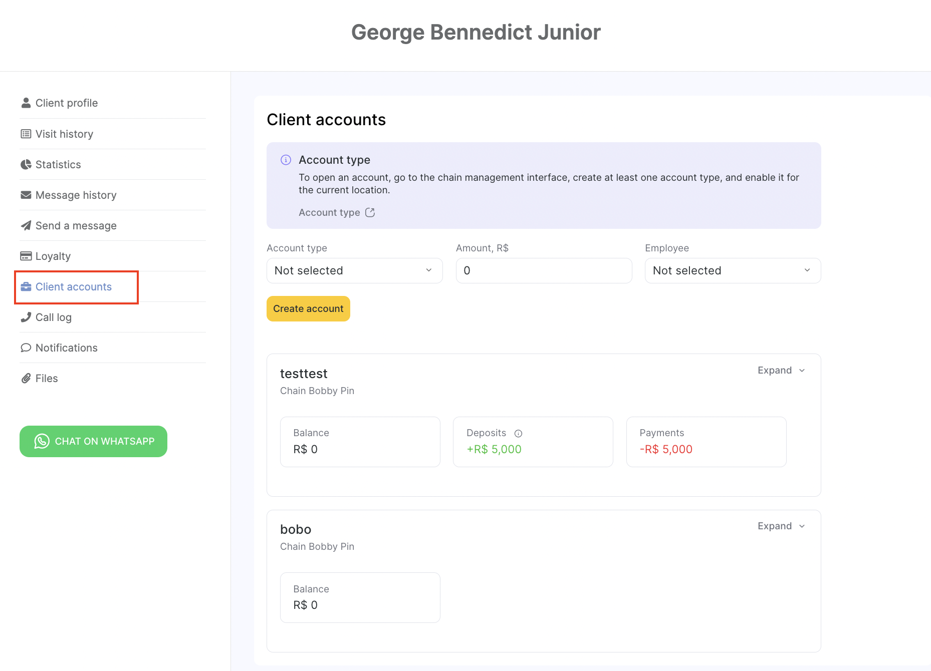Select Client accounts in the sidebar
Image resolution: width=931 pixels, height=671 pixels.
73,286
